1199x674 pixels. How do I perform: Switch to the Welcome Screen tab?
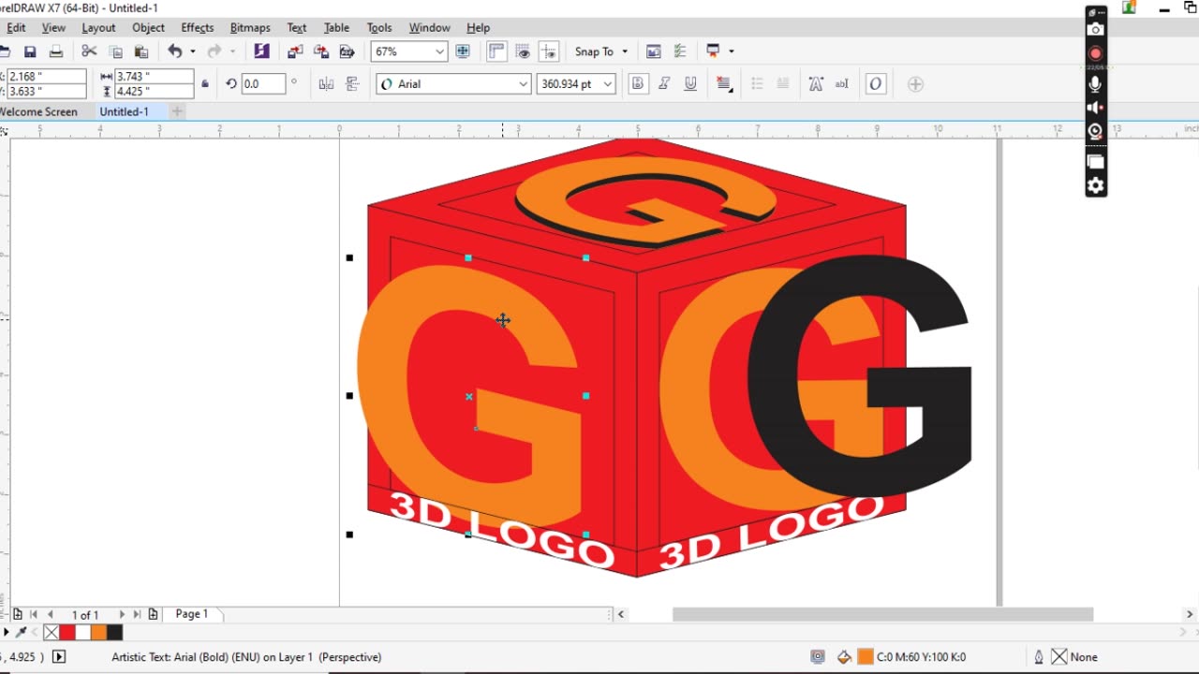point(39,111)
